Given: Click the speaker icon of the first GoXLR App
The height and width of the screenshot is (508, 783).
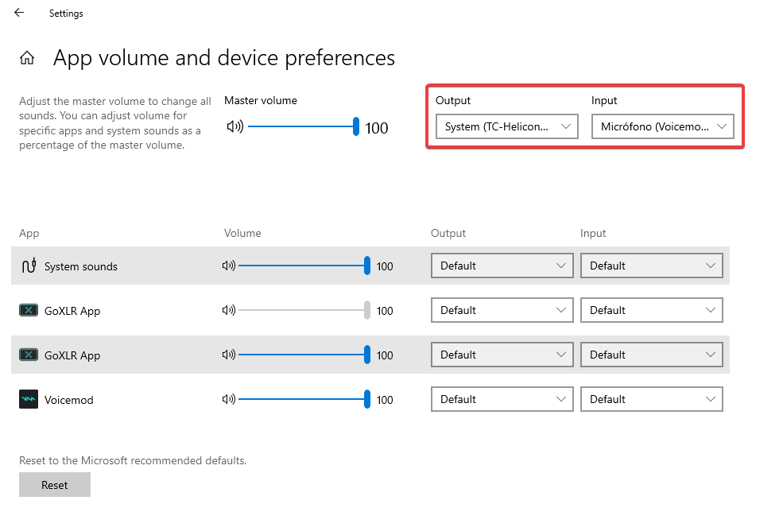Looking at the screenshot, I should (229, 310).
